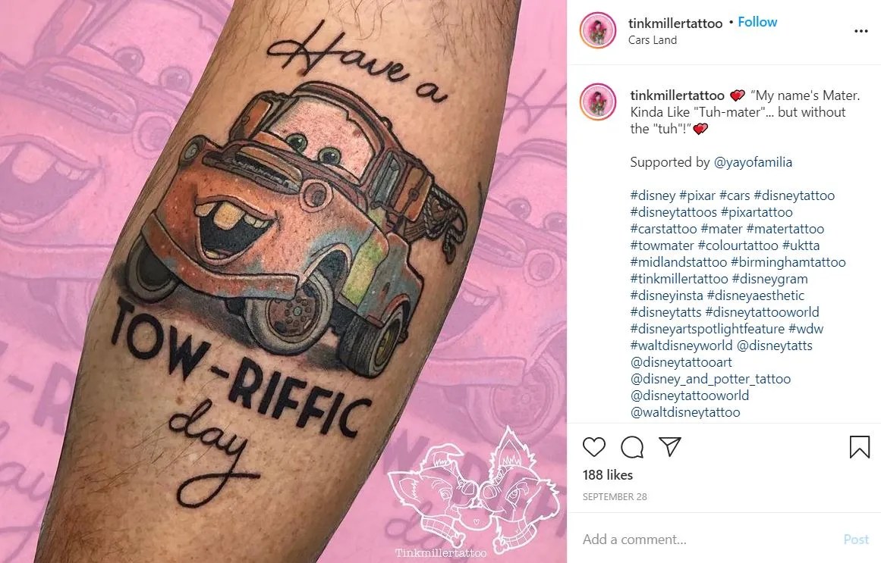The image size is (881, 563).
Task: Open the three-dot more options menu
Action: coord(861,31)
